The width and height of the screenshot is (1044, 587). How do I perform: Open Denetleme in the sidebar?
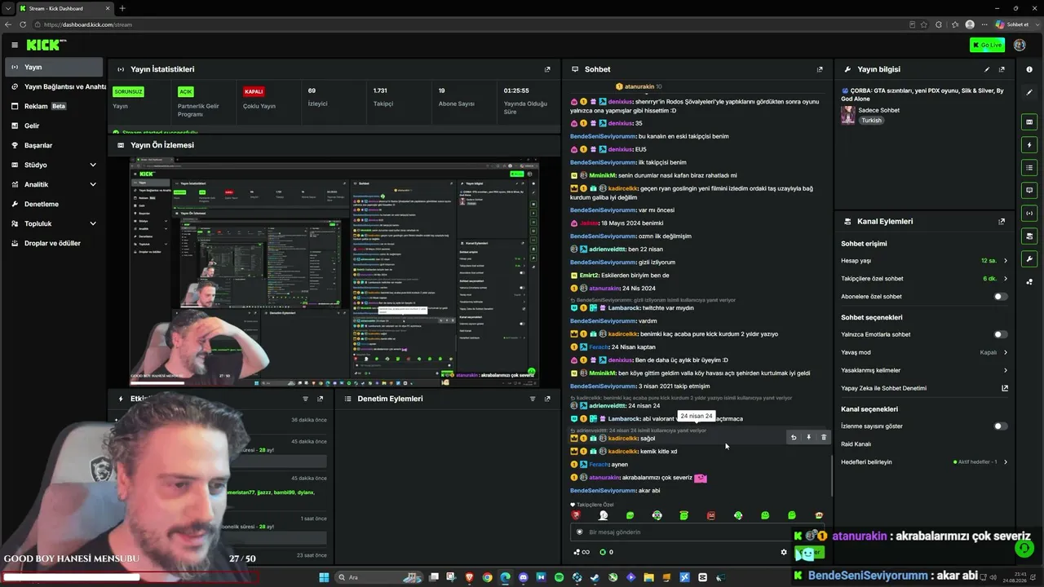(x=54, y=204)
